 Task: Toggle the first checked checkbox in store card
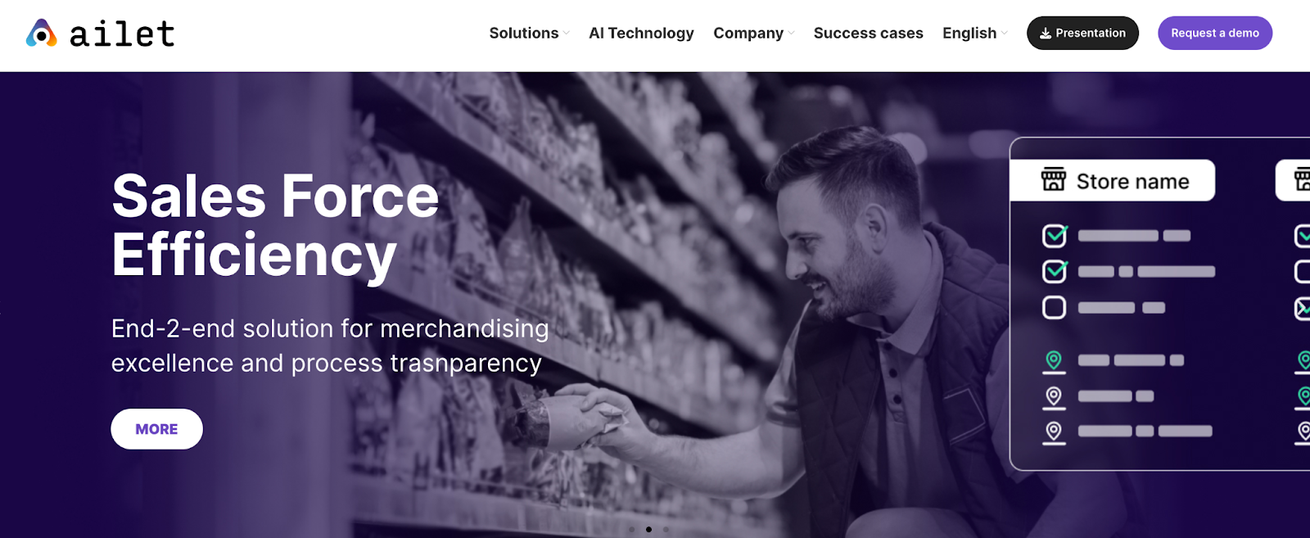coord(1055,236)
